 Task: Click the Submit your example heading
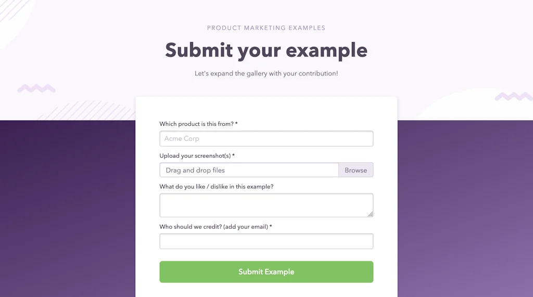pyautogui.click(x=266, y=50)
